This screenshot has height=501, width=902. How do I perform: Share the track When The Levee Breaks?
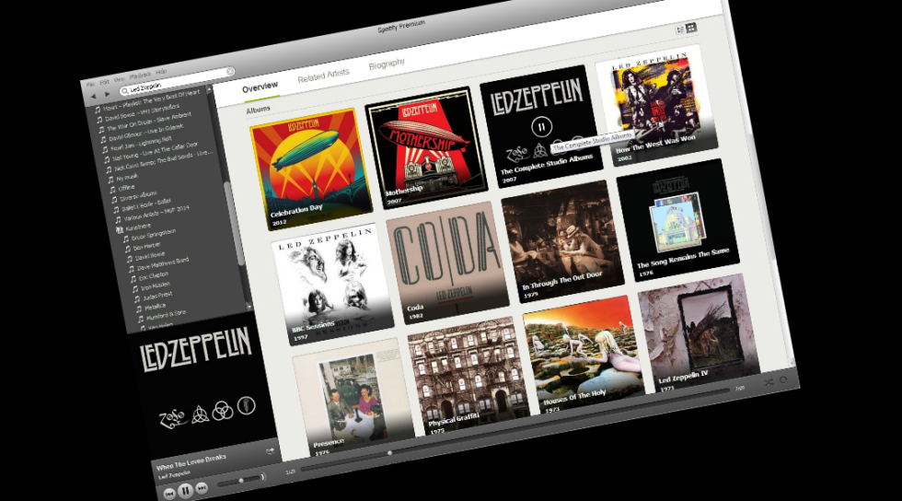[x=270, y=451]
